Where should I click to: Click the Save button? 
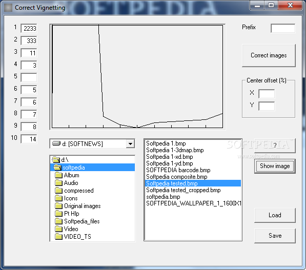(275, 236)
